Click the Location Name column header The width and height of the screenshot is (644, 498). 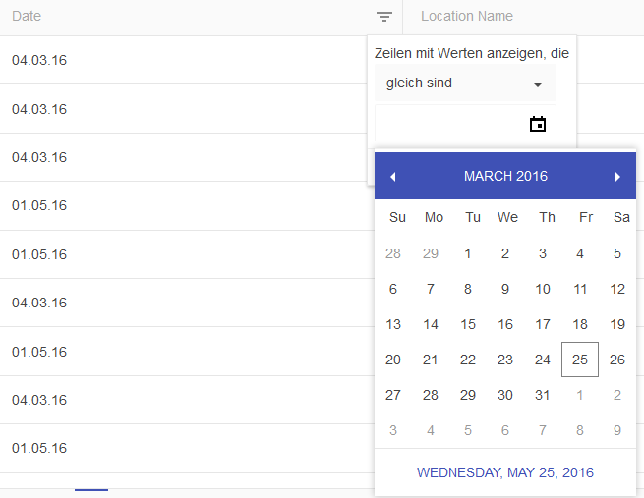[467, 17]
